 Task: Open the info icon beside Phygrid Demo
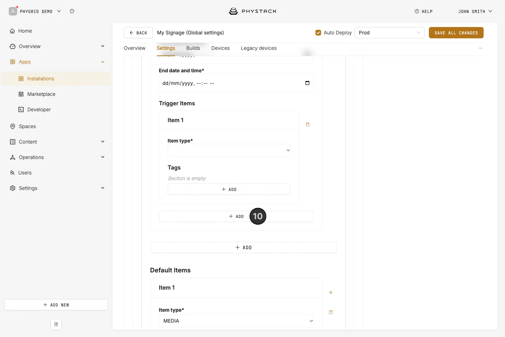click(72, 11)
